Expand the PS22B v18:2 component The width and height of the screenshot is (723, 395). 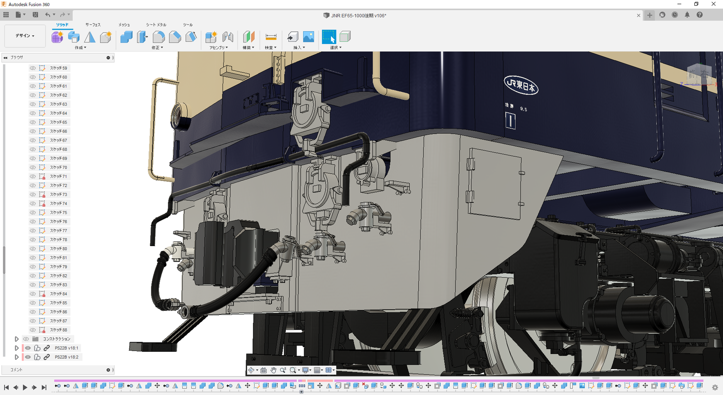(x=17, y=357)
